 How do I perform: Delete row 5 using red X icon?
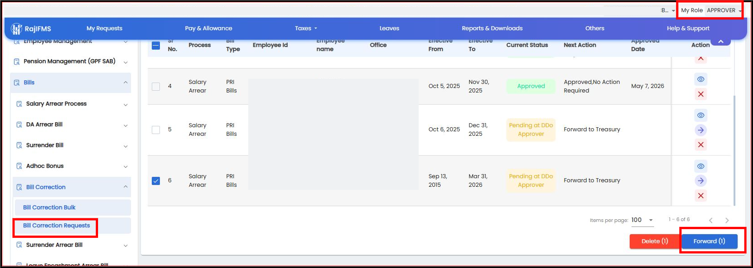(x=701, y=145)
